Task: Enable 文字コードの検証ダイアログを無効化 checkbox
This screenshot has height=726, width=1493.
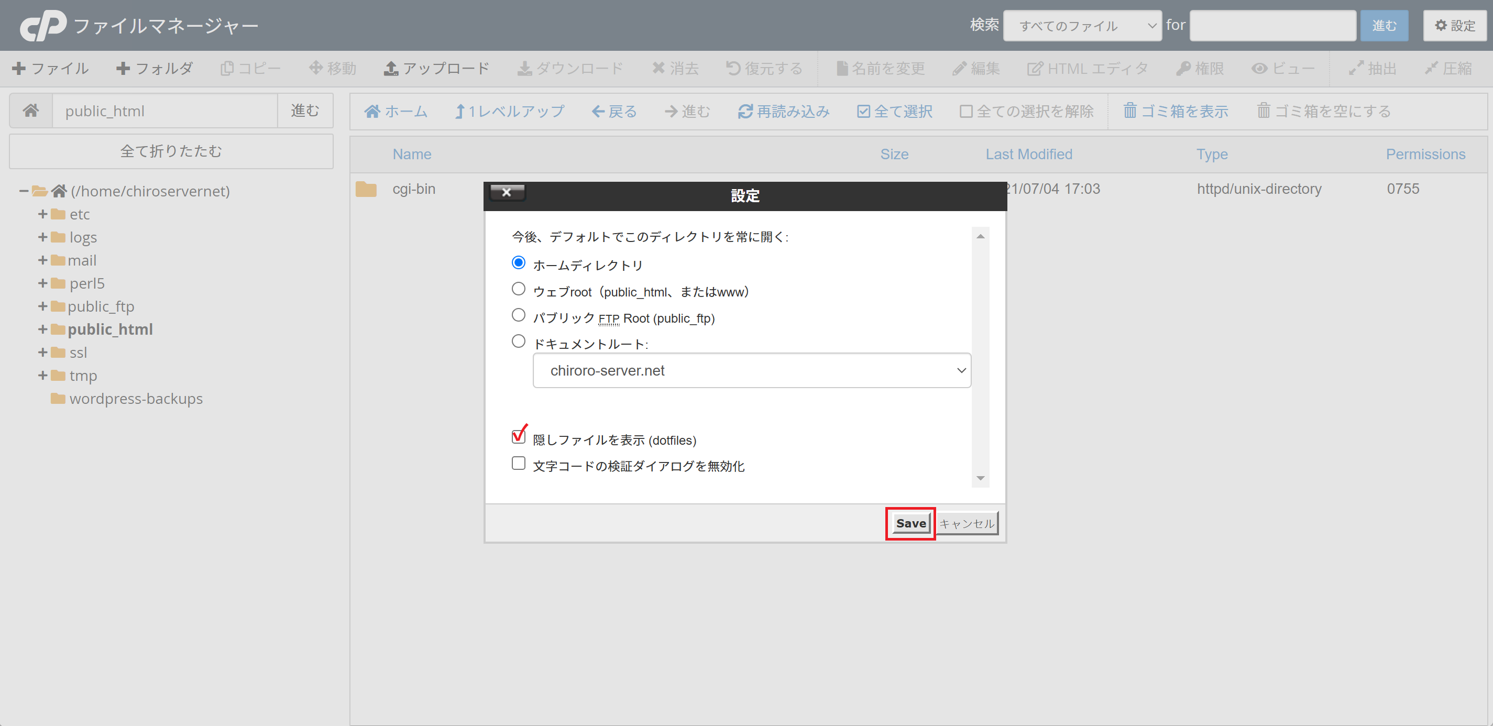Action: [x=518, y=463]
